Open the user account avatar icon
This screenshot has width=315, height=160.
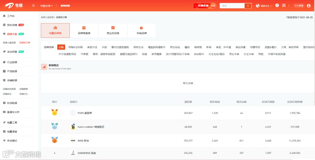(309, 6)
